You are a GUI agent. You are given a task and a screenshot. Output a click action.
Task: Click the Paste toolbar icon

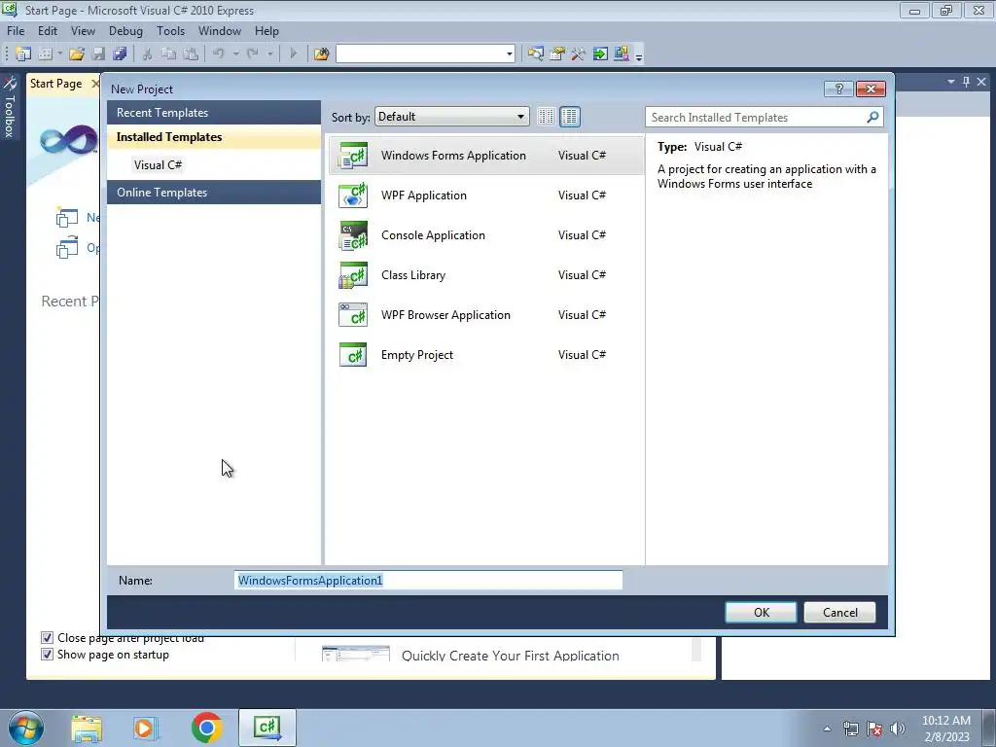click(x=191, y=54)
